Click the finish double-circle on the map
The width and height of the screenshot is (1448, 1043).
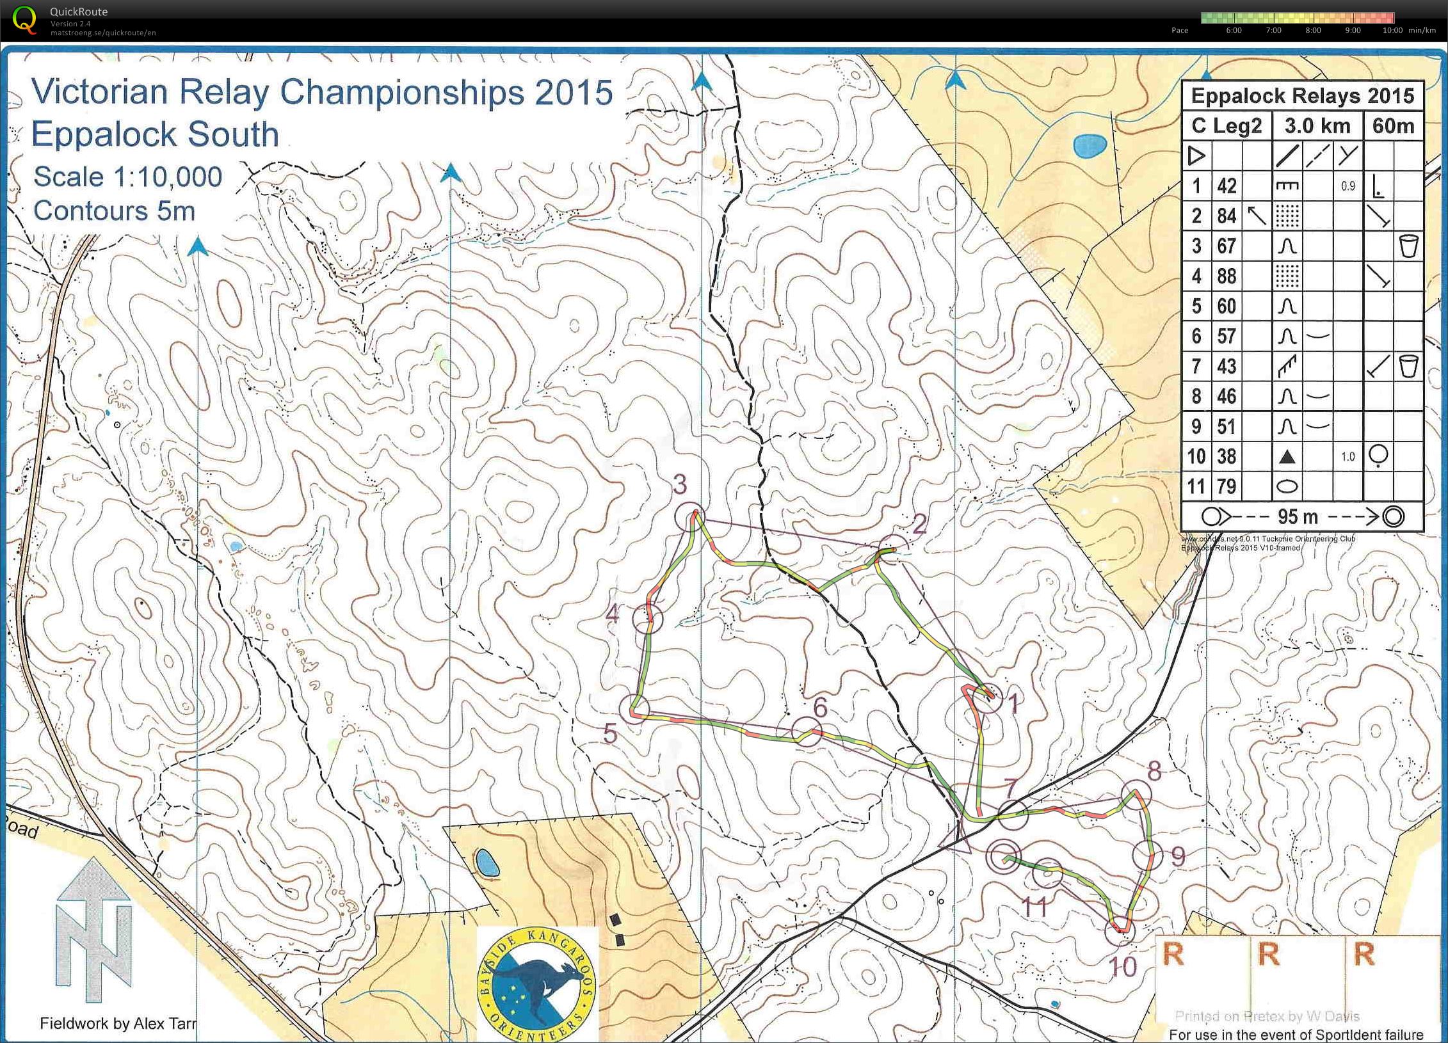click(x=1003, y=857)
